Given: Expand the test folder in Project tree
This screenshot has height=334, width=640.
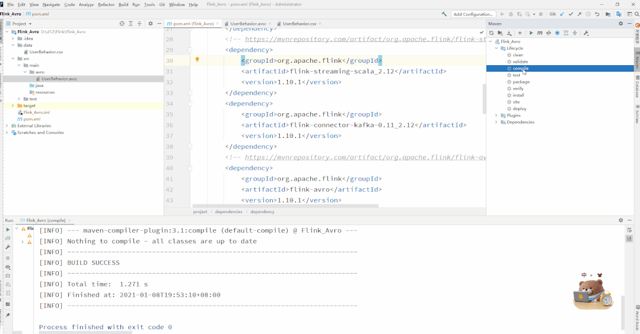Looking at the screenshot, I should point(19,99).
